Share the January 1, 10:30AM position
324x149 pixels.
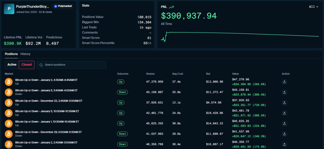point(284,123)
